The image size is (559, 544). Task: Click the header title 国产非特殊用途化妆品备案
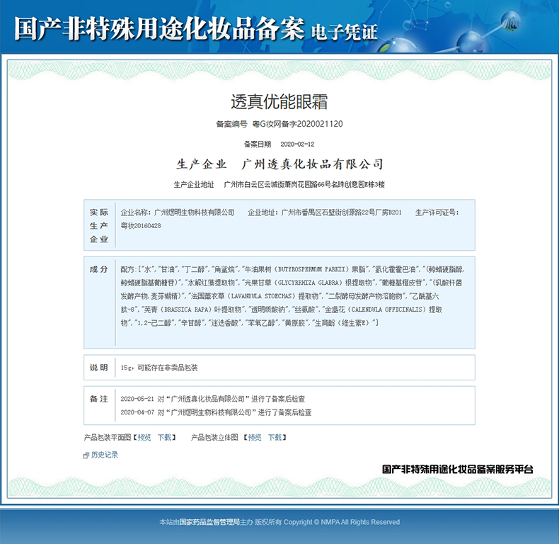(x=159, y=28)
